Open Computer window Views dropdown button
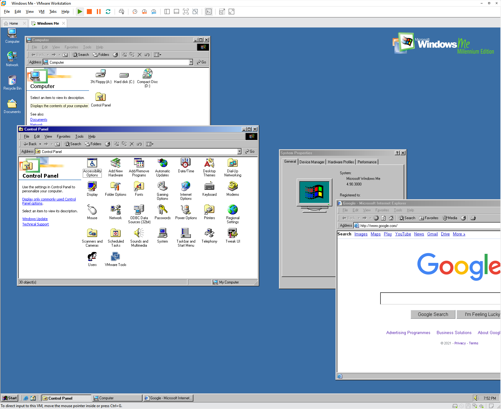 pos(157,55)
